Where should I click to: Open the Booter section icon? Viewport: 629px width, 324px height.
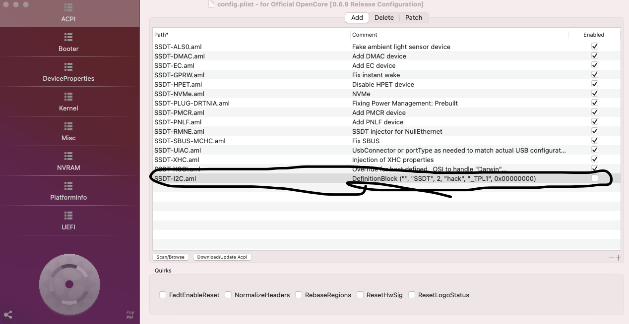pyautogui.click(x=68, y=37)
